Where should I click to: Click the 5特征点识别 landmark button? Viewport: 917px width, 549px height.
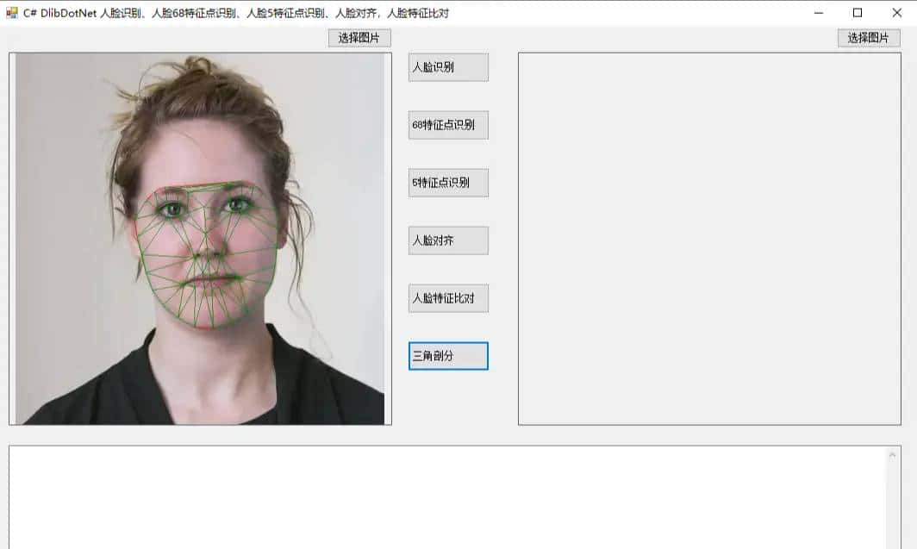(x=447, y=182)
